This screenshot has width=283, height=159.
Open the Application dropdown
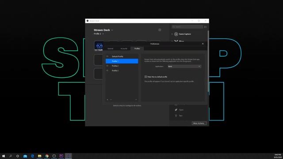[x=184, y=66]
